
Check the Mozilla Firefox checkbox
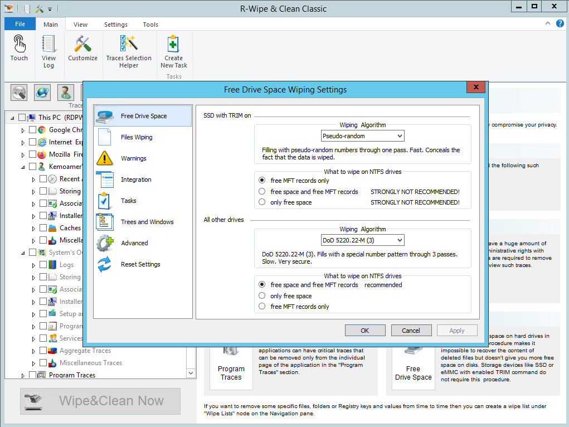(x=32, y=154)
